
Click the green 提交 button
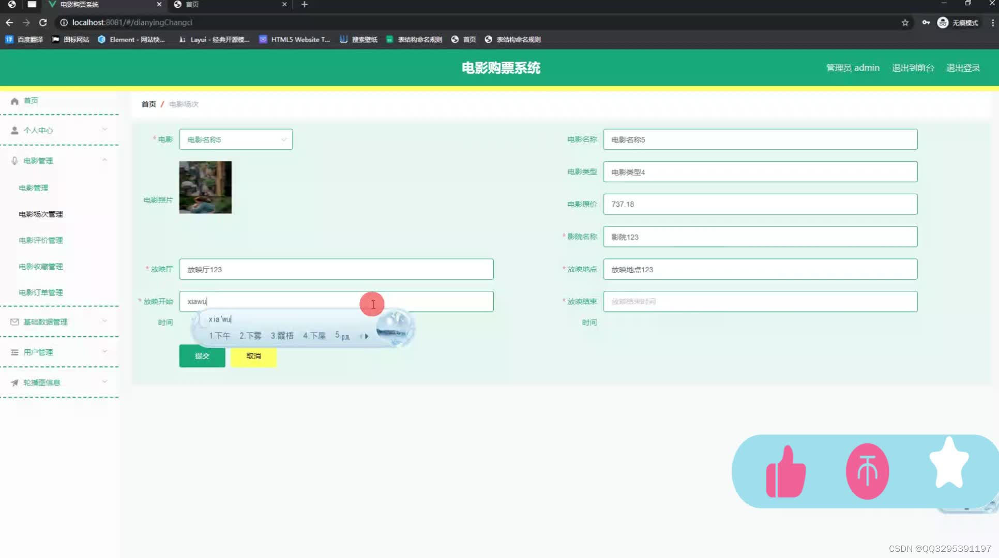point(202,356)
